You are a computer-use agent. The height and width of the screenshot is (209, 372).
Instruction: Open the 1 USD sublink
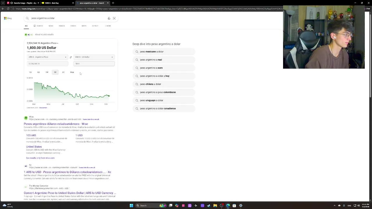coord(79,135)
